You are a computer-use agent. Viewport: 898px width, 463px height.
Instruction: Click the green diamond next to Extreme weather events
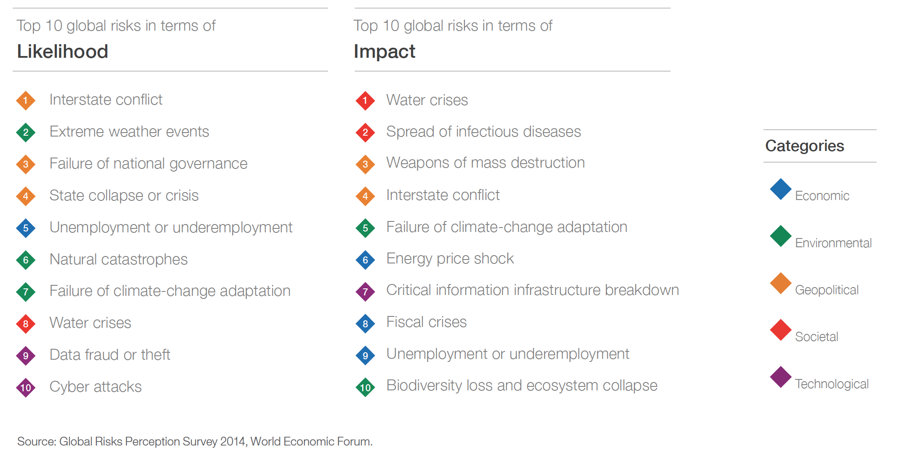pyautogui.click(x=26, y=133)
